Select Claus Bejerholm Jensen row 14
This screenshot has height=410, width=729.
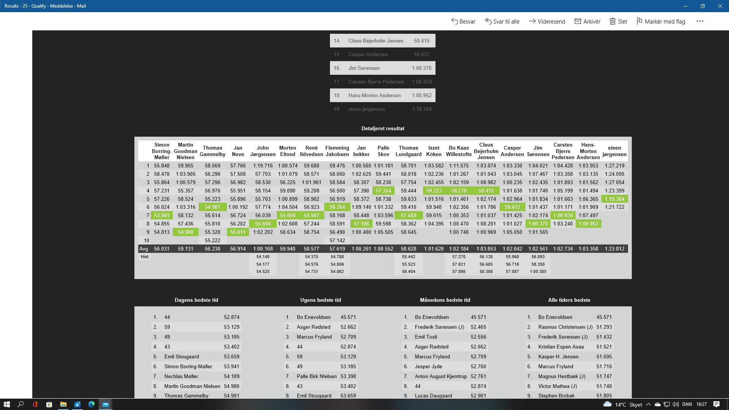click(382, 41)
